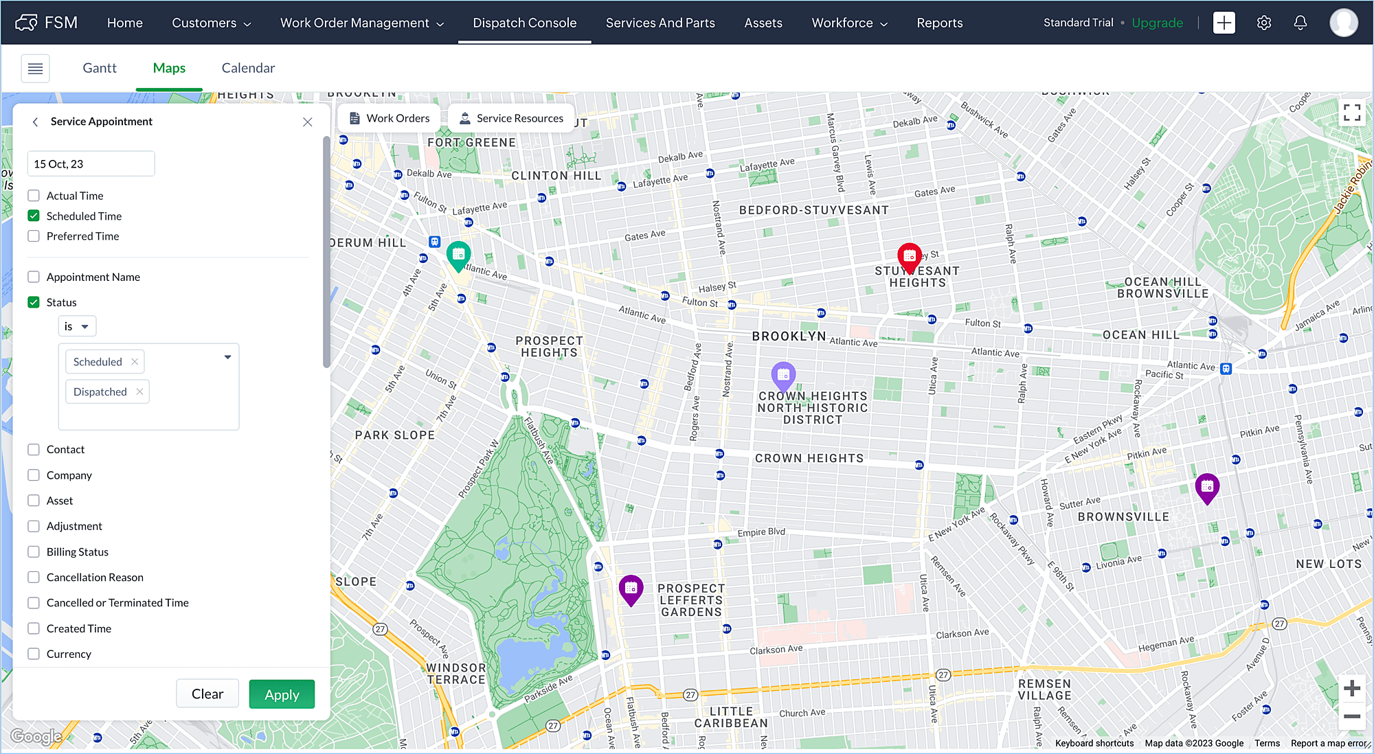Switch to the Gantt tab

click(x=100, y=68)
